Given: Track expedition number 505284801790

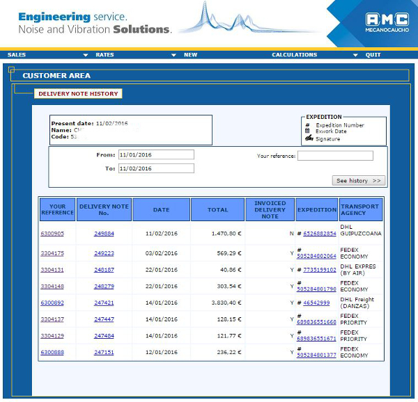Looking at the screenshot, I should point(316,289).
